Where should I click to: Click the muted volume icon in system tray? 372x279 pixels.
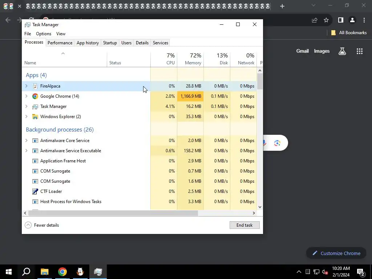coord(325,272)
